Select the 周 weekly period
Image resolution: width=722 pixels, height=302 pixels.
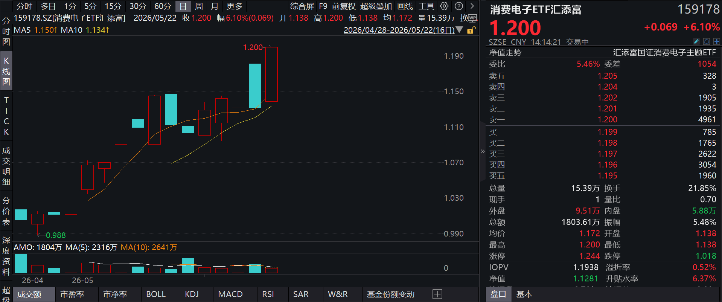click(x=199, y=6)
